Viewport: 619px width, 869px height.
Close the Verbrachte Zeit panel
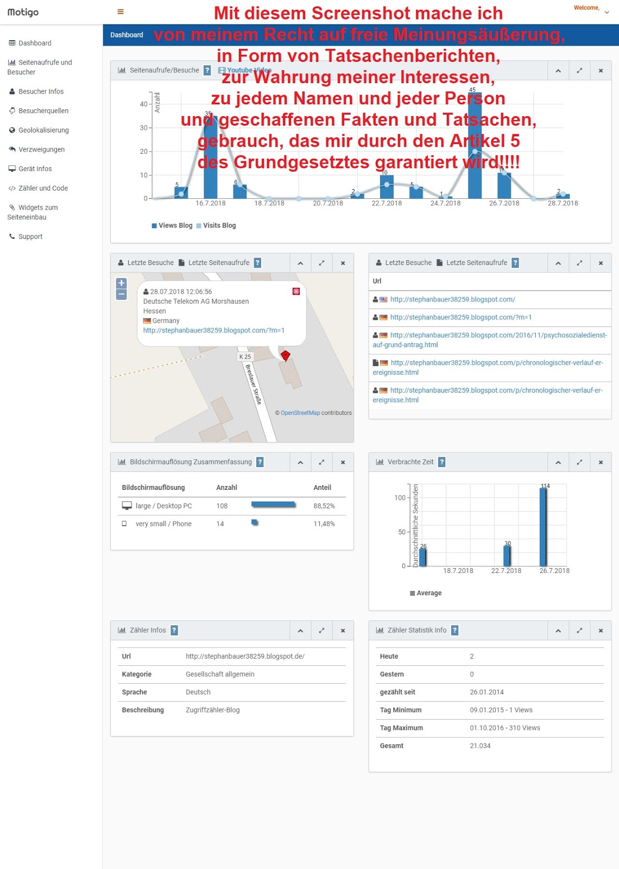click(601, 462)
